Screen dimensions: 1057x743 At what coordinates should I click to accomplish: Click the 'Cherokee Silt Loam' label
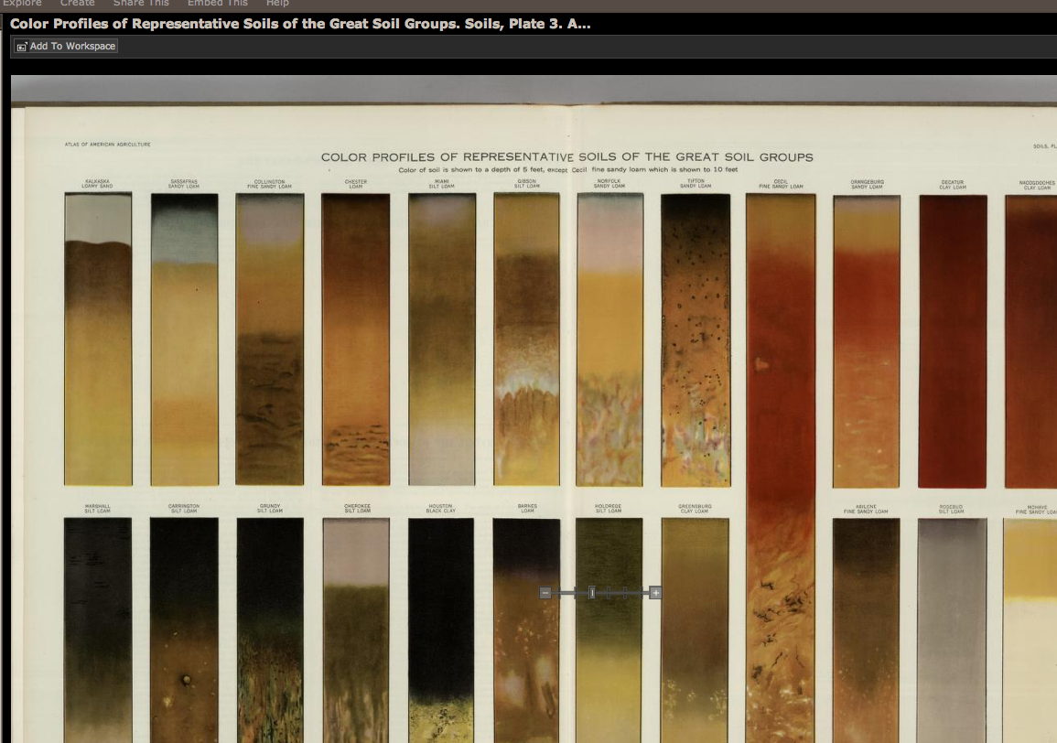click(x=357, y=509)
